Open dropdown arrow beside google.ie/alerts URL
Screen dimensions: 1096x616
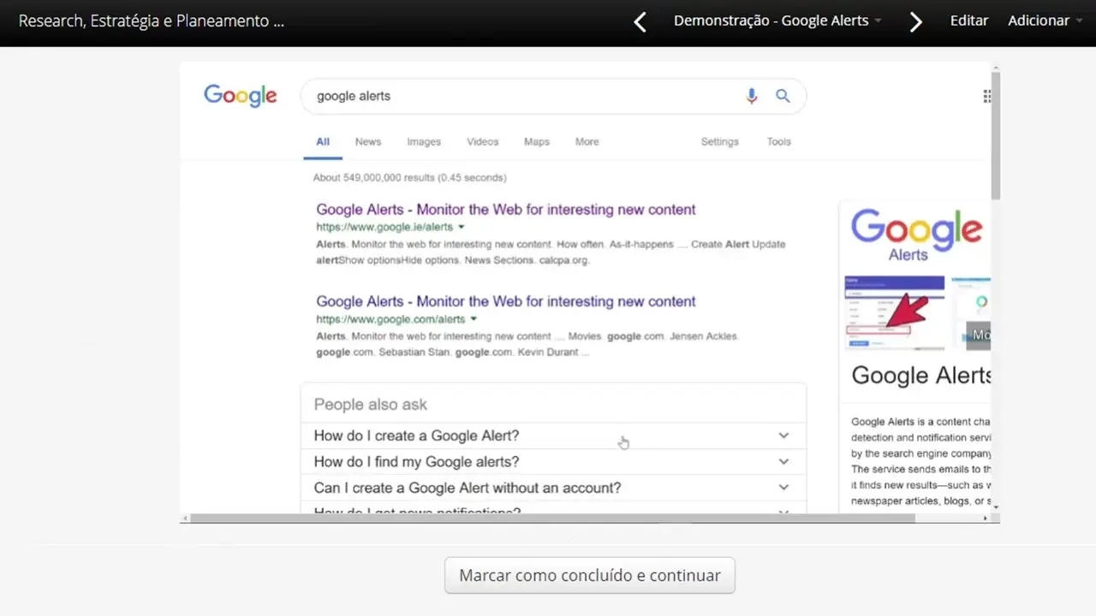click(462, 228)
